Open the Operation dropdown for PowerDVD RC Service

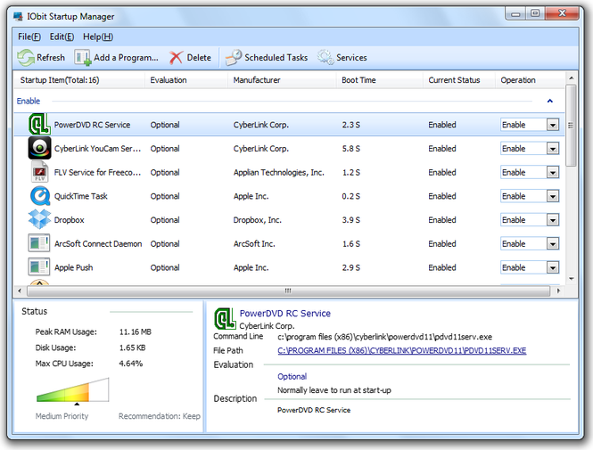point(553,125)
